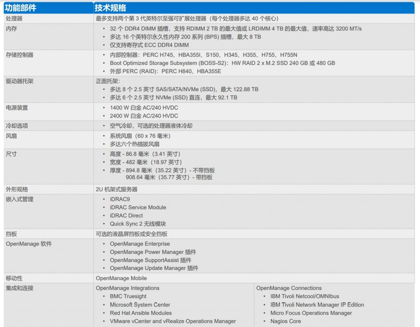Select the Micro Focus Operations Manager entry
420x327 pixels.
tap(311, 313)
